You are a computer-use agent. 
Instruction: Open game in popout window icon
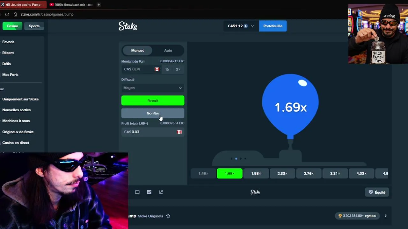[x=161, y=192]
